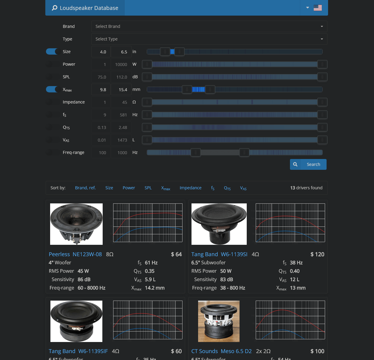
Task: Click the Xmax minimum field 9.8
Action: click(101, 89)
